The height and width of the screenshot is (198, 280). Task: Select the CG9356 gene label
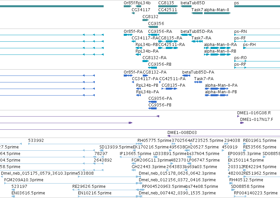pos(156,24)
